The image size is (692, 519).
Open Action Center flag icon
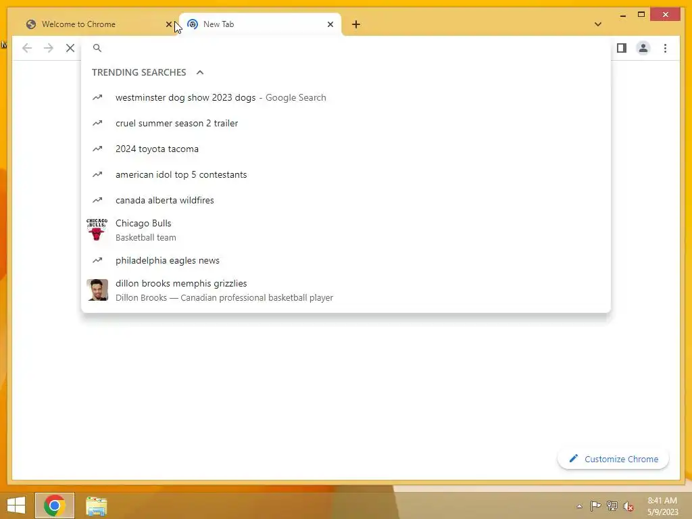pyautogui.click(x=595, y=505)
